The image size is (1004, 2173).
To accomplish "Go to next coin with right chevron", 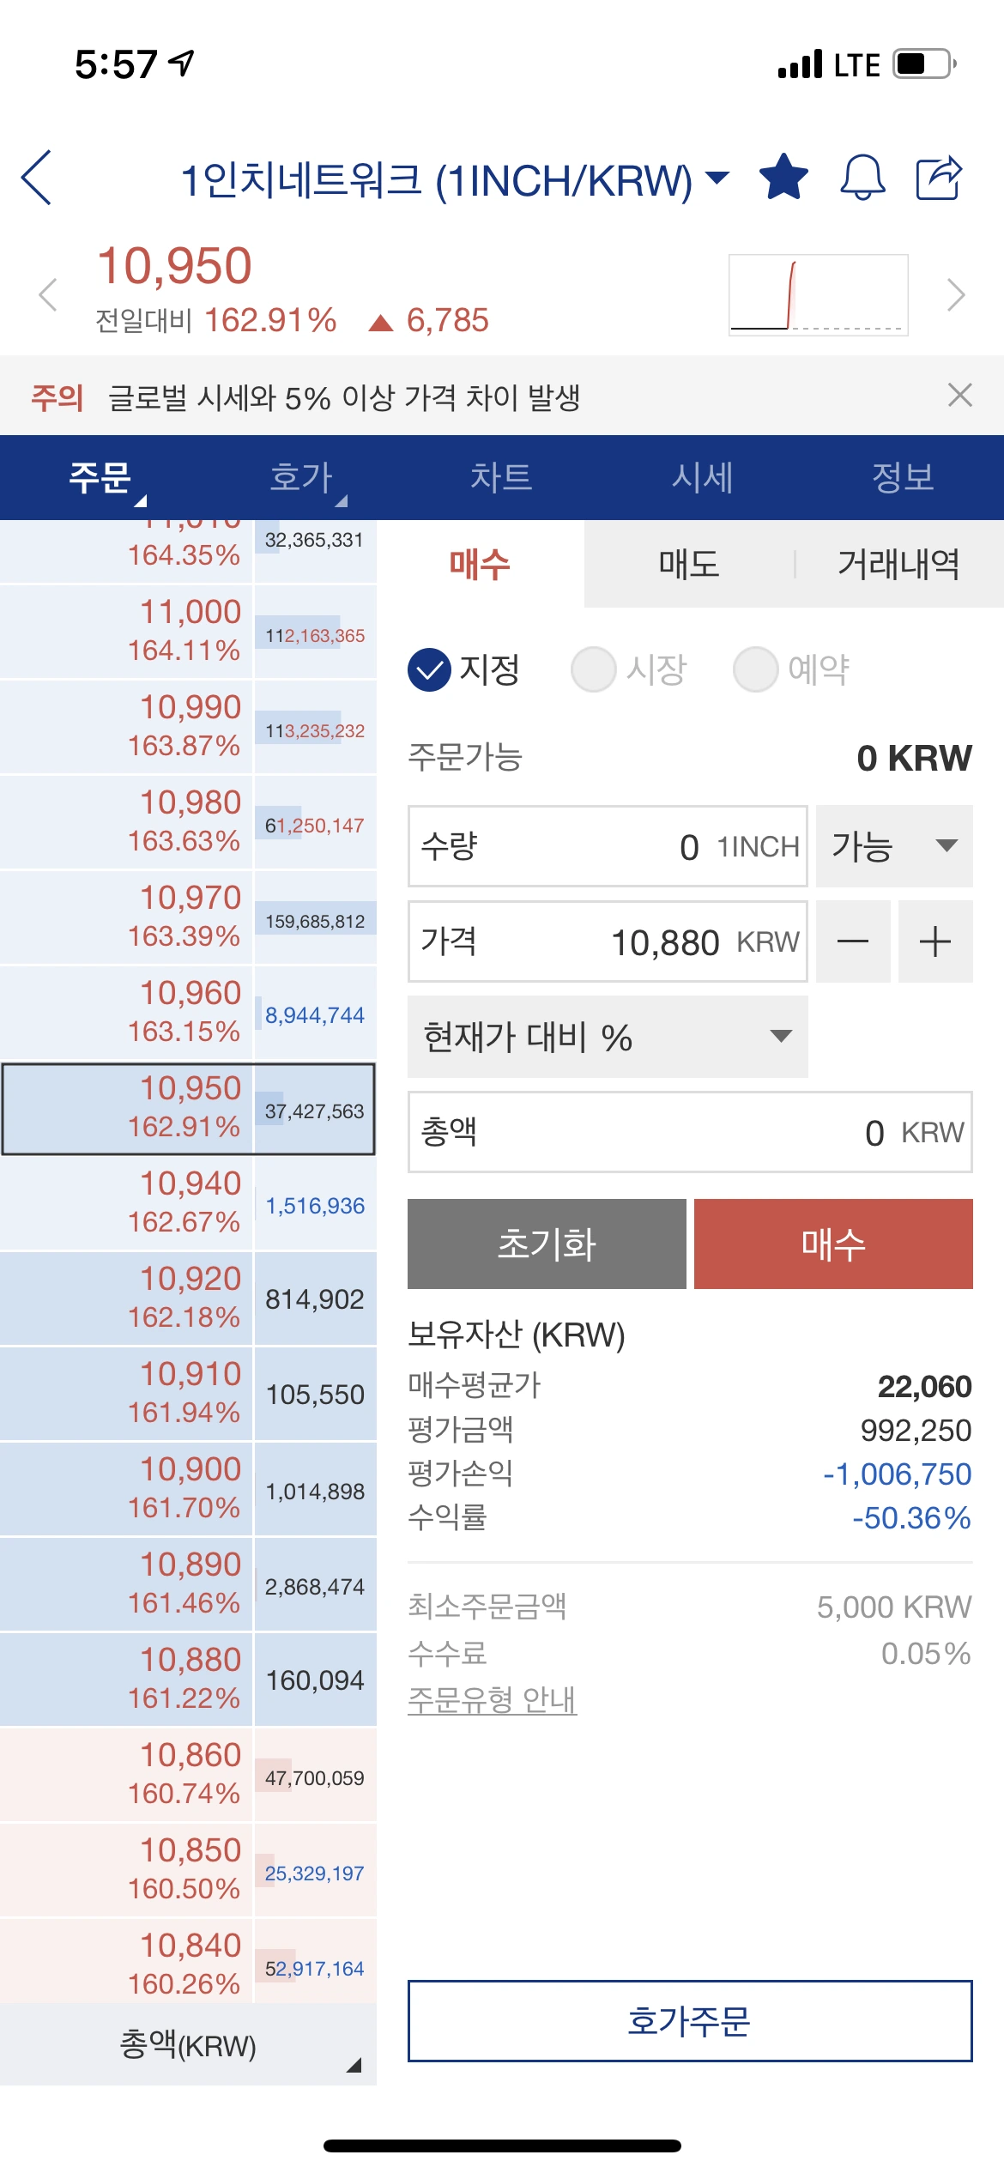I will point(955,295).
